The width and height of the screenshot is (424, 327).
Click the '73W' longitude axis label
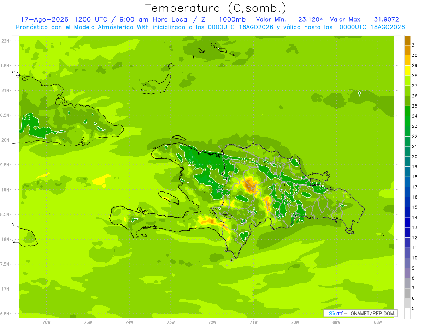[x=171, y=323]
